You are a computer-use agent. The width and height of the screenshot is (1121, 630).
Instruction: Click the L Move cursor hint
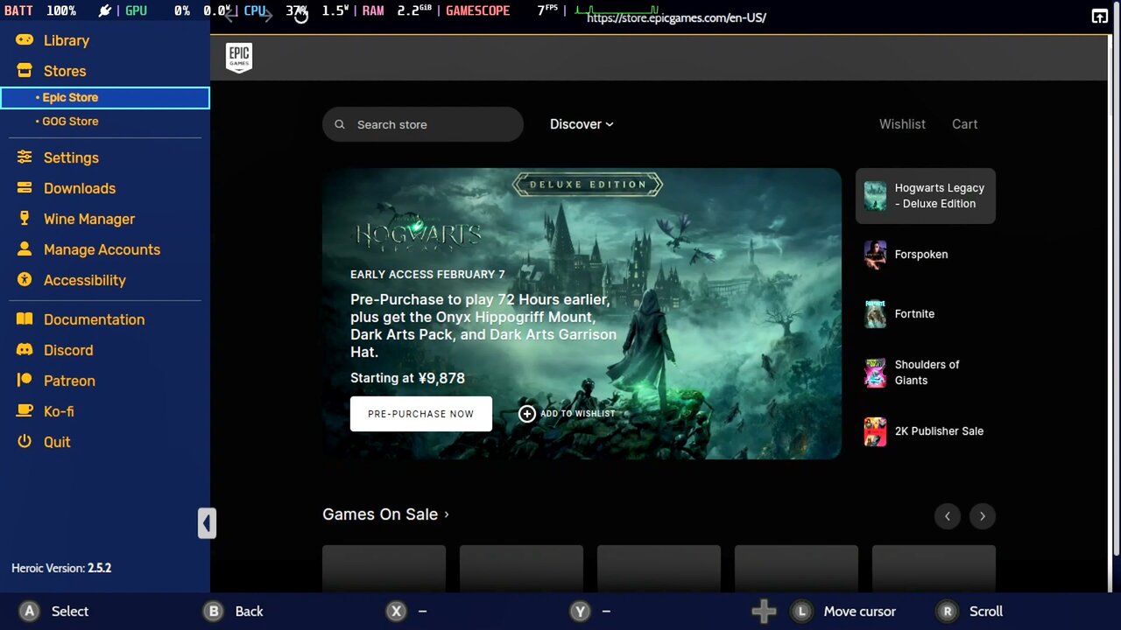pos(843,612)
